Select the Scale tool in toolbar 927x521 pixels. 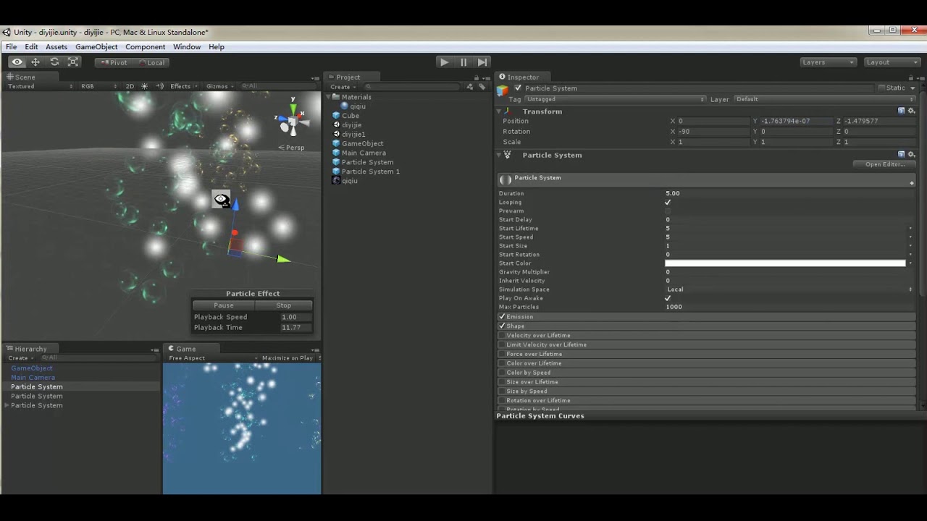[73, 62]
